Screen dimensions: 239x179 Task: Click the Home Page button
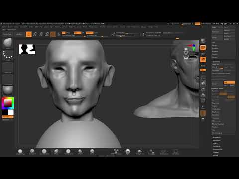click(7, 34)
